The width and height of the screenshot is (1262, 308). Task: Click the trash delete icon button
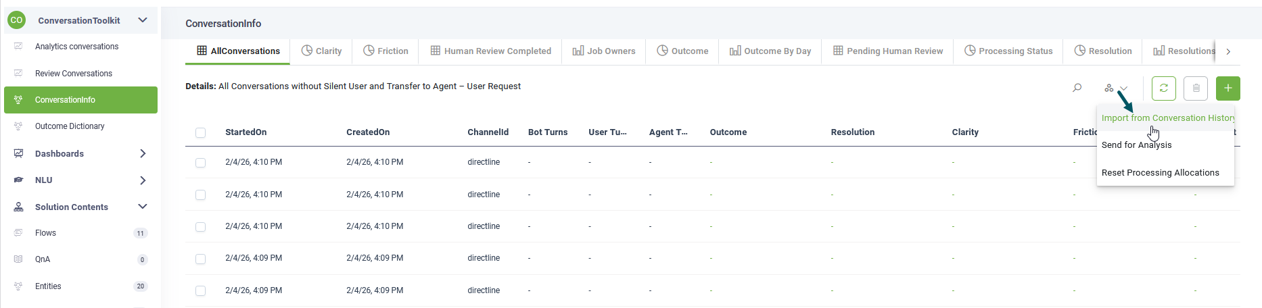pos(1196,88)
